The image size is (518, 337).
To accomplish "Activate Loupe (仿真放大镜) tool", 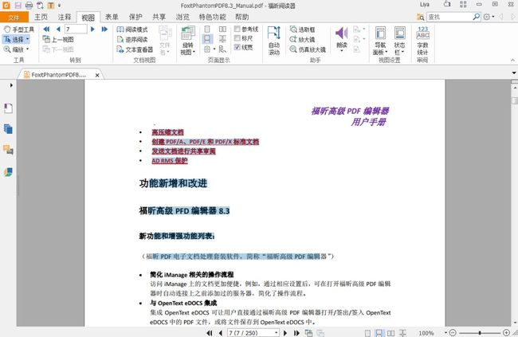I will click(x=308, y=49).
